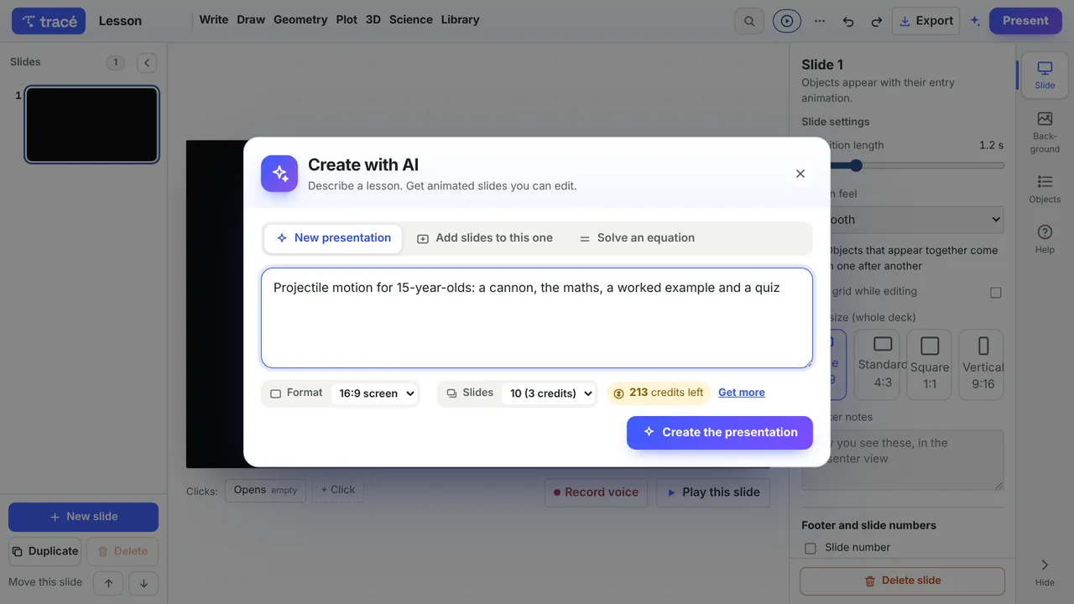This screenshot has height=604, width=1074.
Task: Open the Slide tab in right sidebar
Action: [1045, 75]
